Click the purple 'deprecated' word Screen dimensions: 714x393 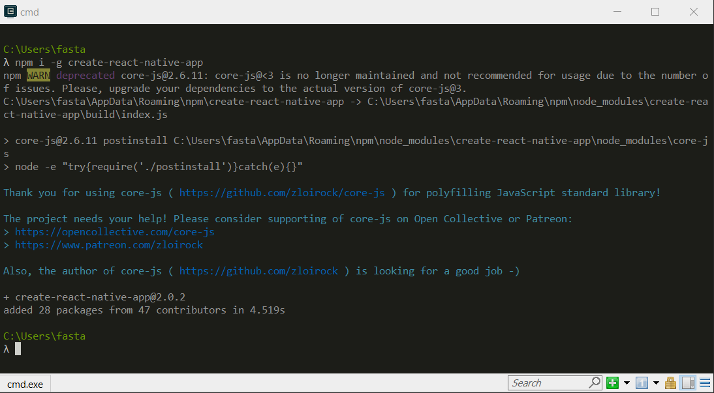pos(85,75)
